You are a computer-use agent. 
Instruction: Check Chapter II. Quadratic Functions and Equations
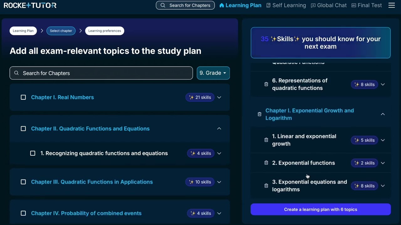(x=23, y=129)
